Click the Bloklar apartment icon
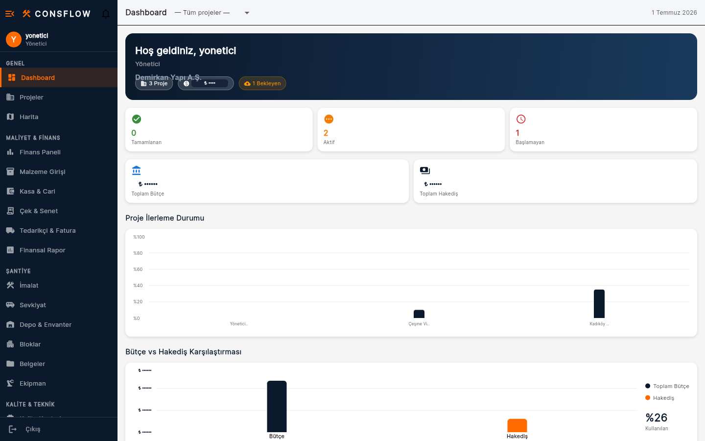 [x=10, y=344]
